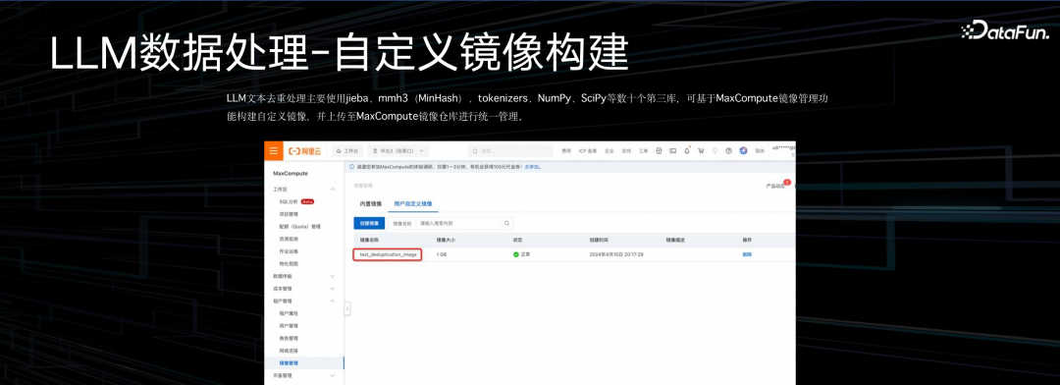Switch language with 简体
The width and height of the screenshot is (1060, 385).
759,151
